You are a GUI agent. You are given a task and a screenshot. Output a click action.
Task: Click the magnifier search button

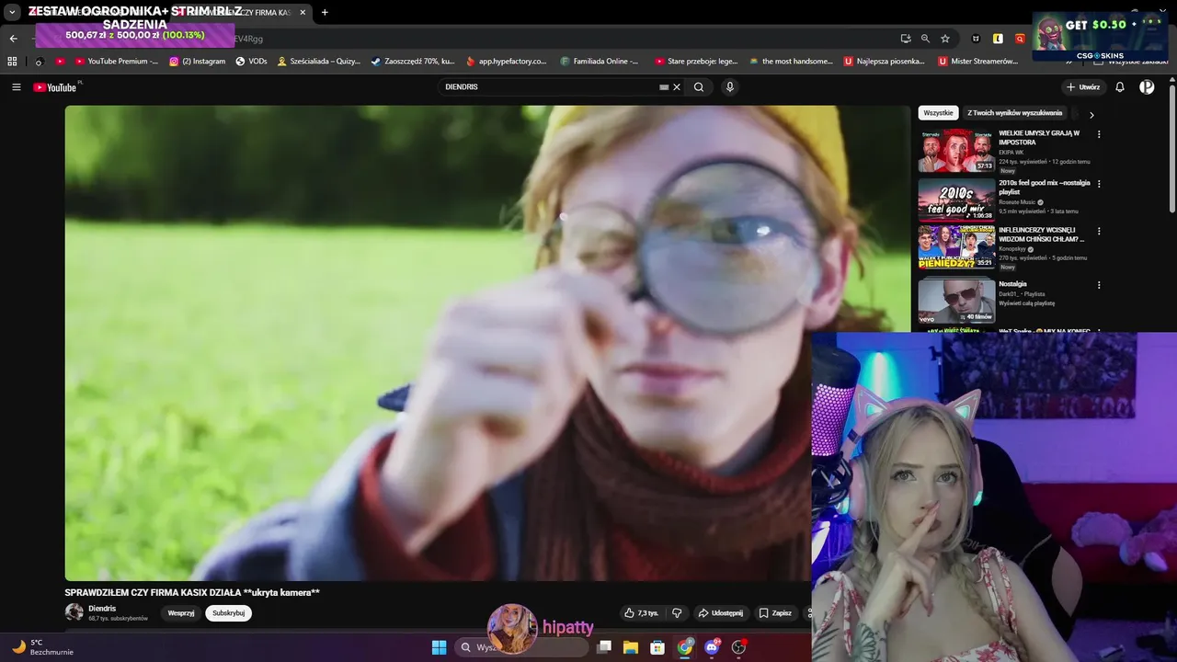pyautogui.click(x=699, y=87)
